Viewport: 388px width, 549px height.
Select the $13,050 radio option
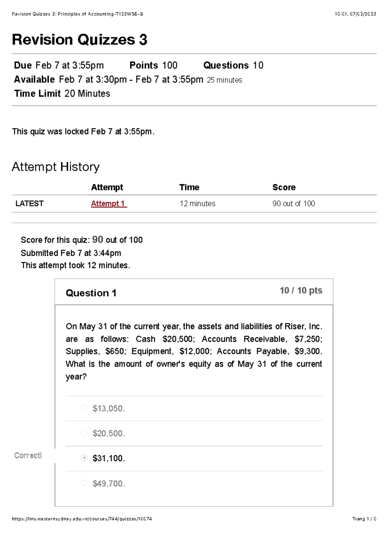tap(84, 408)
